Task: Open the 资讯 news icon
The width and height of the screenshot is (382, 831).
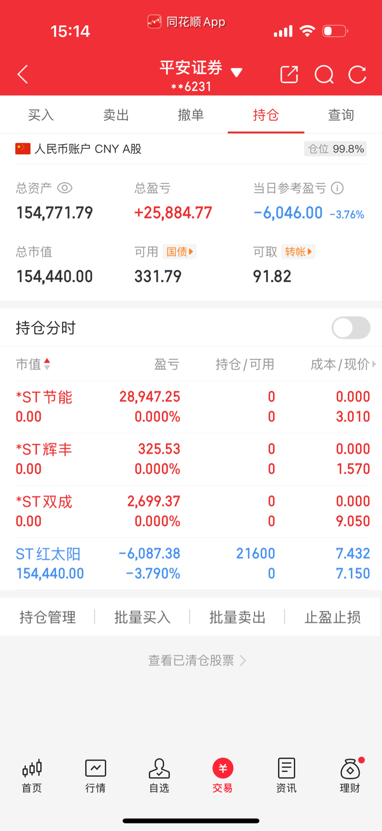Action: tap(286, 776)
